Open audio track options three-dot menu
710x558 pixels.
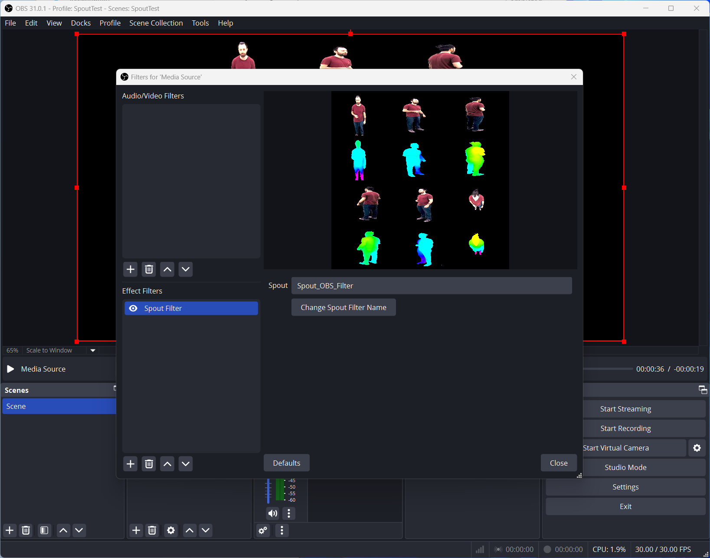(x=289, y=513)
